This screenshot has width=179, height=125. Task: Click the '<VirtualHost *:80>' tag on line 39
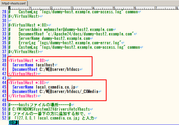pos(27,60)
